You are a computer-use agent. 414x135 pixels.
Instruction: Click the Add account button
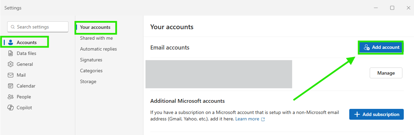pos(381,47)
